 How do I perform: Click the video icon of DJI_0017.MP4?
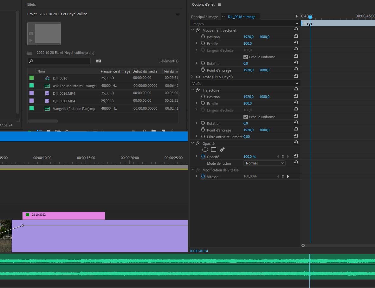[x=47, y=101]
